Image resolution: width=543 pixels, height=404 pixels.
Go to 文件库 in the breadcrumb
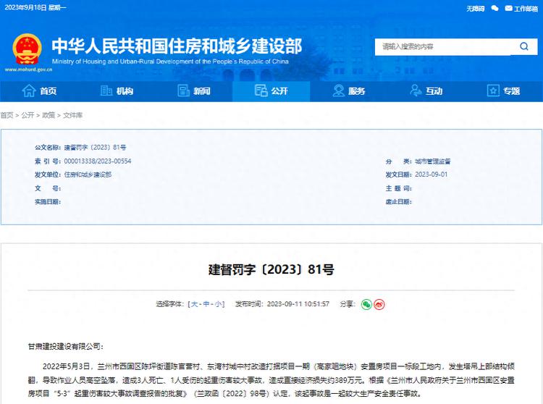click(x=72, y=115)
